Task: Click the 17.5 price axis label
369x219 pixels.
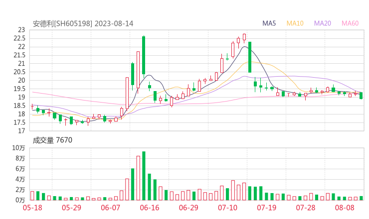Action: click(x=19, y=122)
